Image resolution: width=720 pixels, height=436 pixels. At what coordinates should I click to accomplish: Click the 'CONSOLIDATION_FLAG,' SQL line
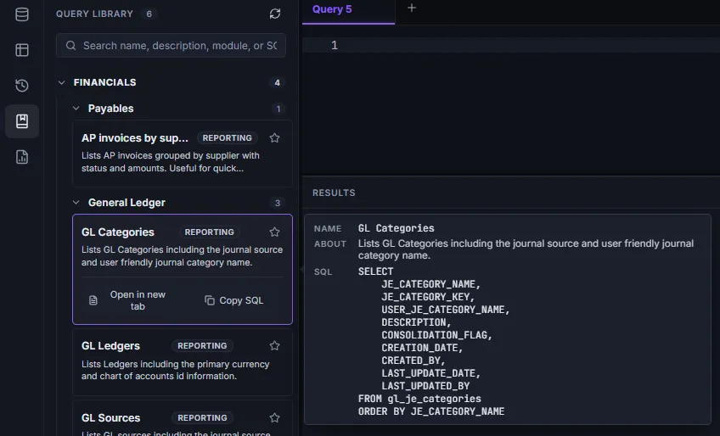click(436, 335)
